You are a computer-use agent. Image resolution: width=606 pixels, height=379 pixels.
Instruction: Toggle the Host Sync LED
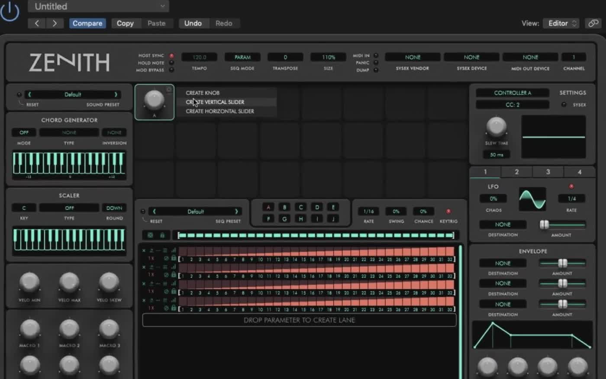(x=172, y=56)
